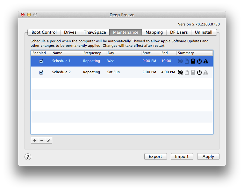The height and width of the screenshot is (191, 244).
Task: Open the Drives tab
Action: pyautogui.click(x=70, y=32)
